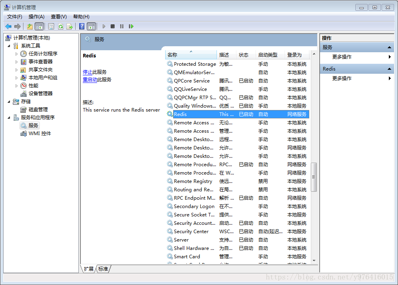Click the Stop Service square icon

tap(113, 26)
